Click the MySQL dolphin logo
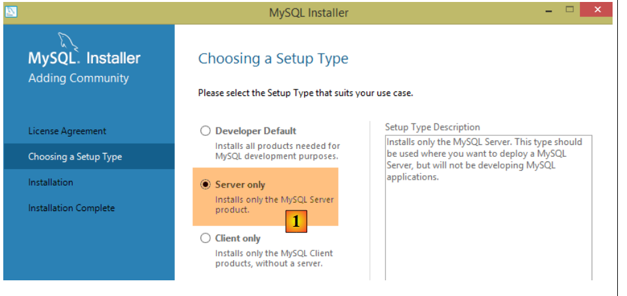Screen dimensions: 627x296 (x=69, y=41)
